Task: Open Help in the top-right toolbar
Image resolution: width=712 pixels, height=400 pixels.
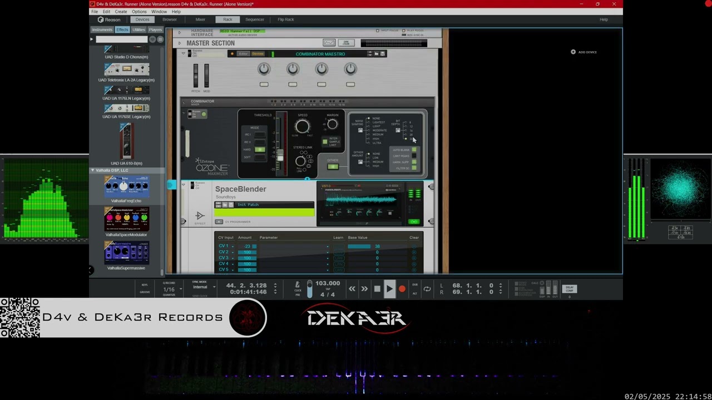Action: point(604,19)
